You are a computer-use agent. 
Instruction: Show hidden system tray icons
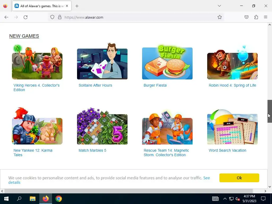225,199
